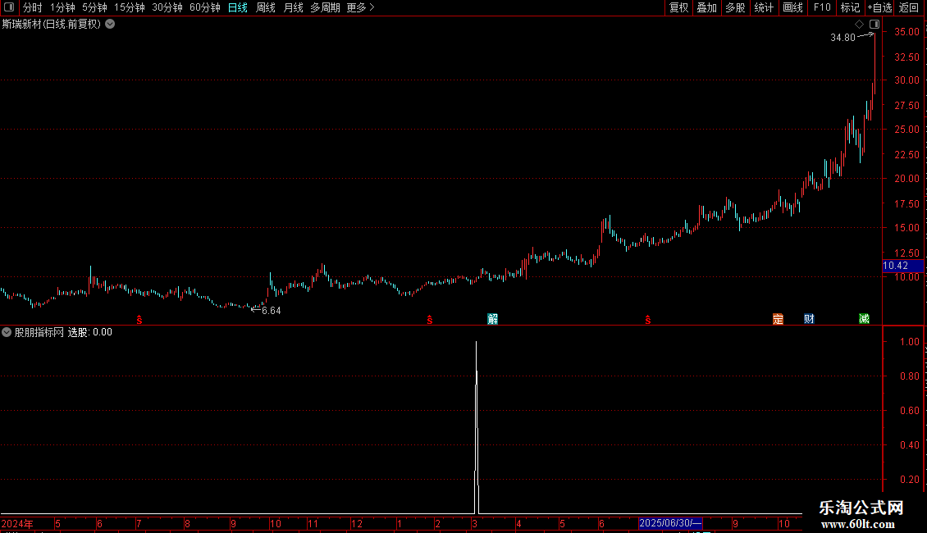Expand the 股朋指标网 indicator dropdown arrow
The height and width of the screenshot is (533, 927).
[x=7, y=332]
